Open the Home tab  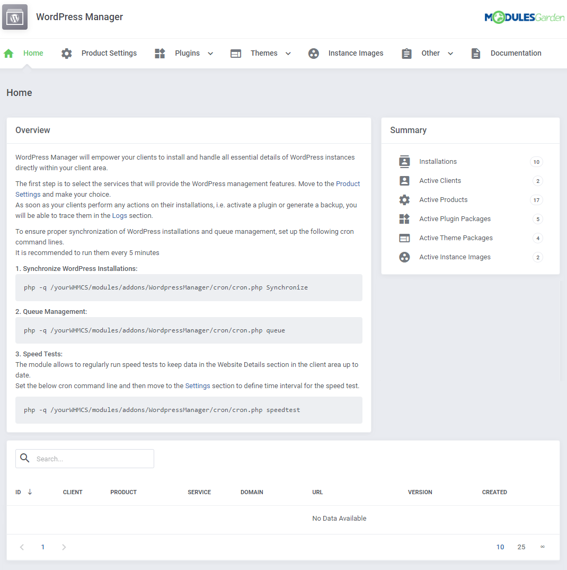pos(33,53)
